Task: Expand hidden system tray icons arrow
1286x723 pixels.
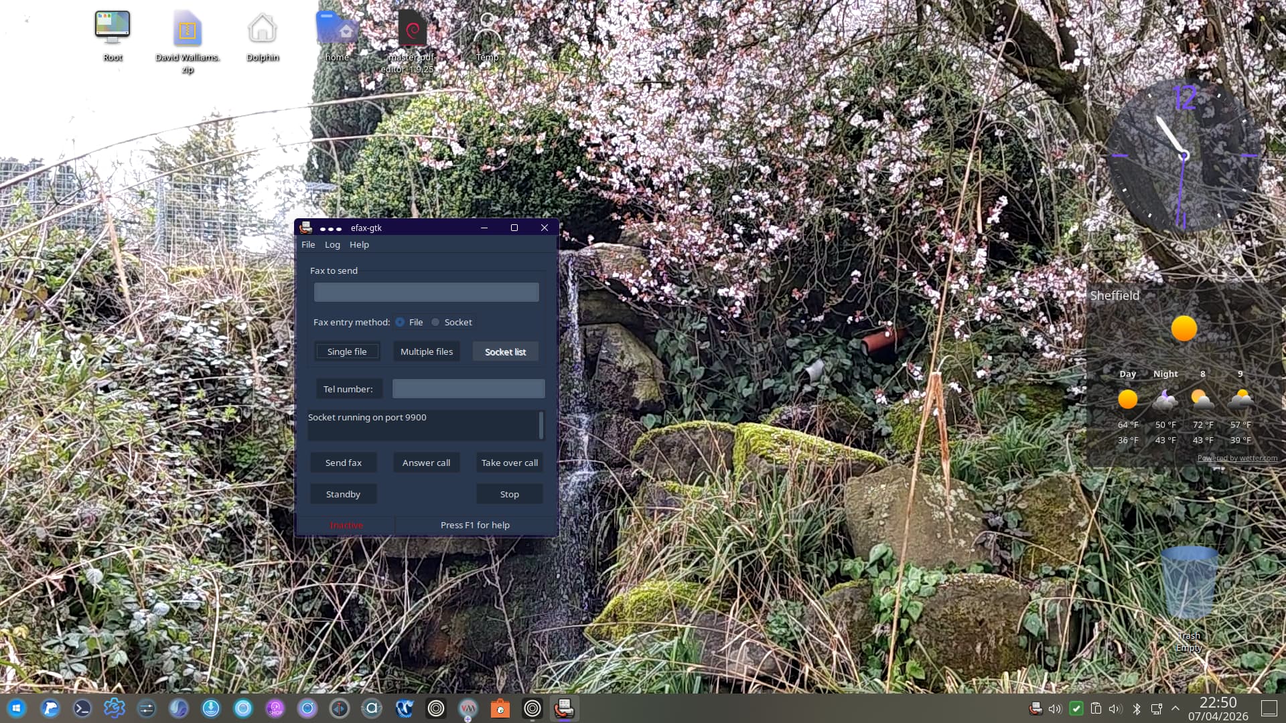Action: [x=1175, y=708]
